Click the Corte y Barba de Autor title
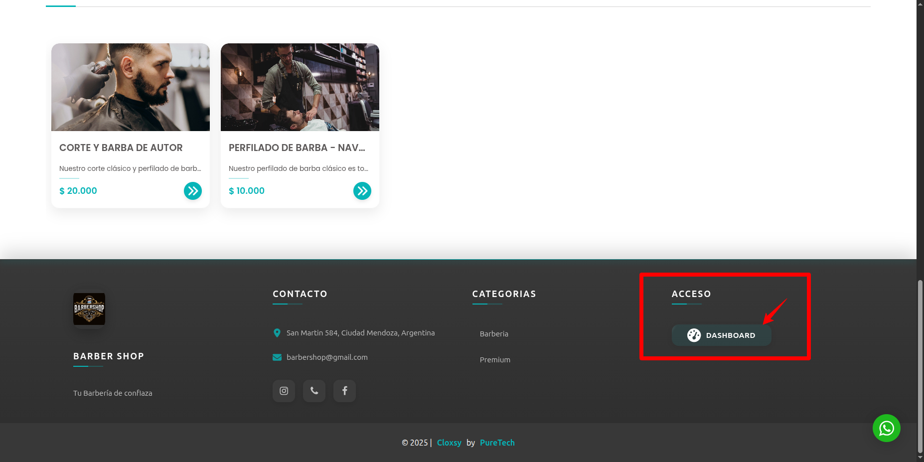The height and width of the screenshot is (462, 924). 121,148
